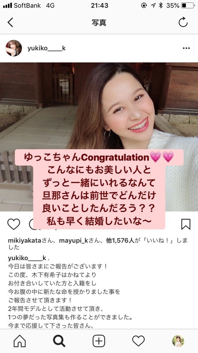Tap the battery indicator in status bar

187,5
